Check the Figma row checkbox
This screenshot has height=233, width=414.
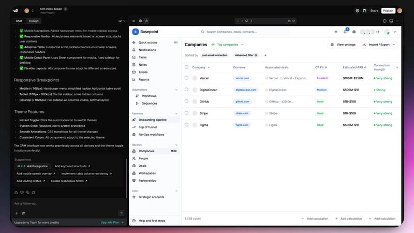[186, 125]
